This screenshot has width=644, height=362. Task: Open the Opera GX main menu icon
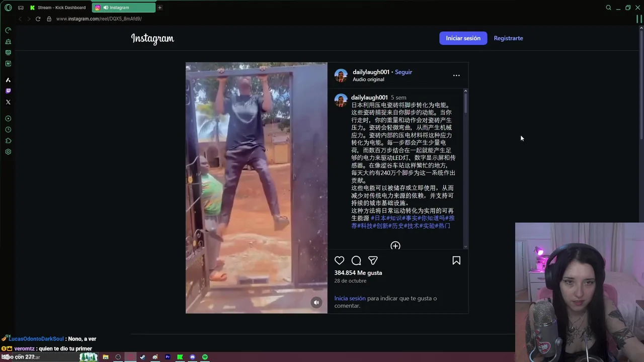pos(8,8)
